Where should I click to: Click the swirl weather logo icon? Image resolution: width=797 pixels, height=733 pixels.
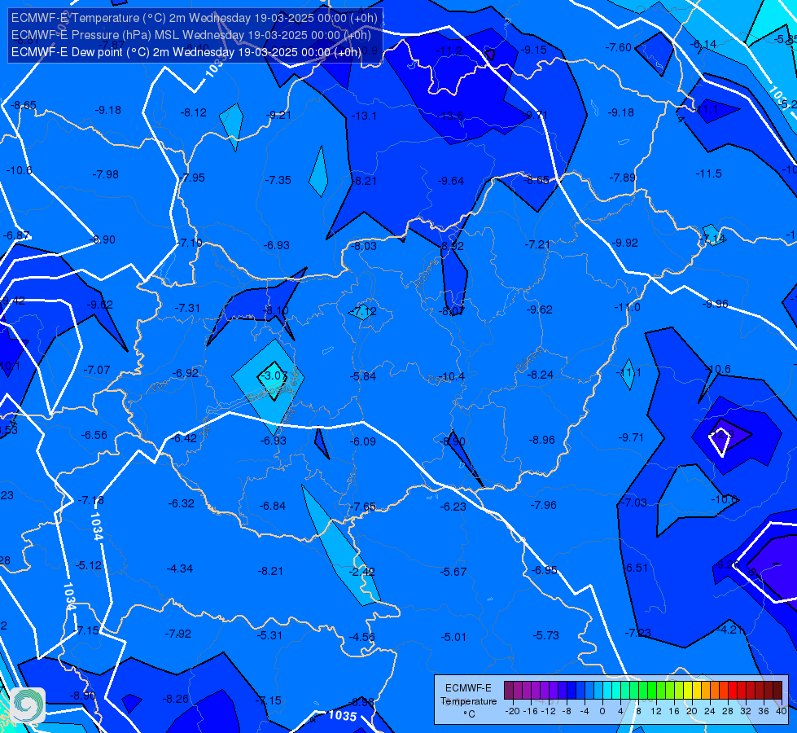pos(28,705)
